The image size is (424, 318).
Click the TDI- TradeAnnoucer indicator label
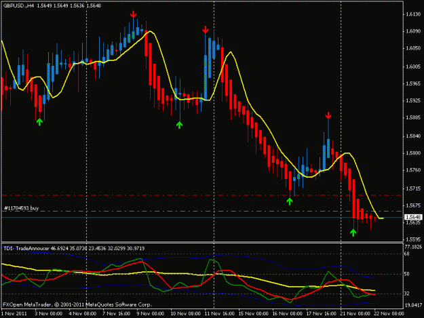pyautogui.click(x=74, y=248)
